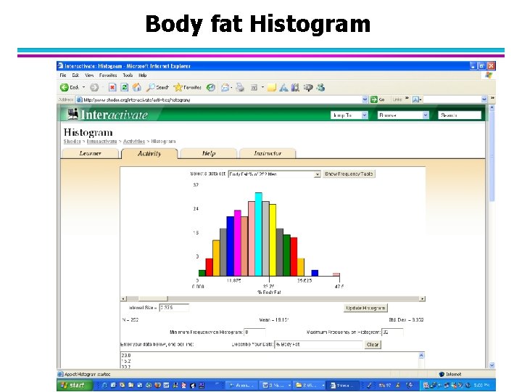Follow the Shodor breadcrumb link
The height and width of the screenshot is (392, 522).
[x=72, y=142]
